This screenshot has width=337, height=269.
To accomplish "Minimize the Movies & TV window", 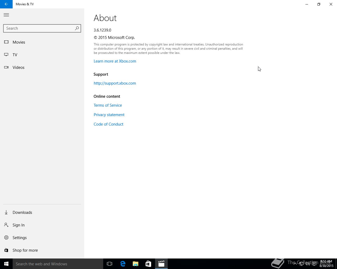I will point(307,4).
